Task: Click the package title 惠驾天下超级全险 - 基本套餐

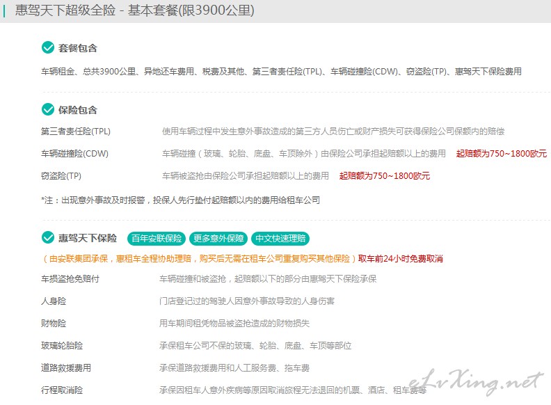Action: tap(134, 10)
